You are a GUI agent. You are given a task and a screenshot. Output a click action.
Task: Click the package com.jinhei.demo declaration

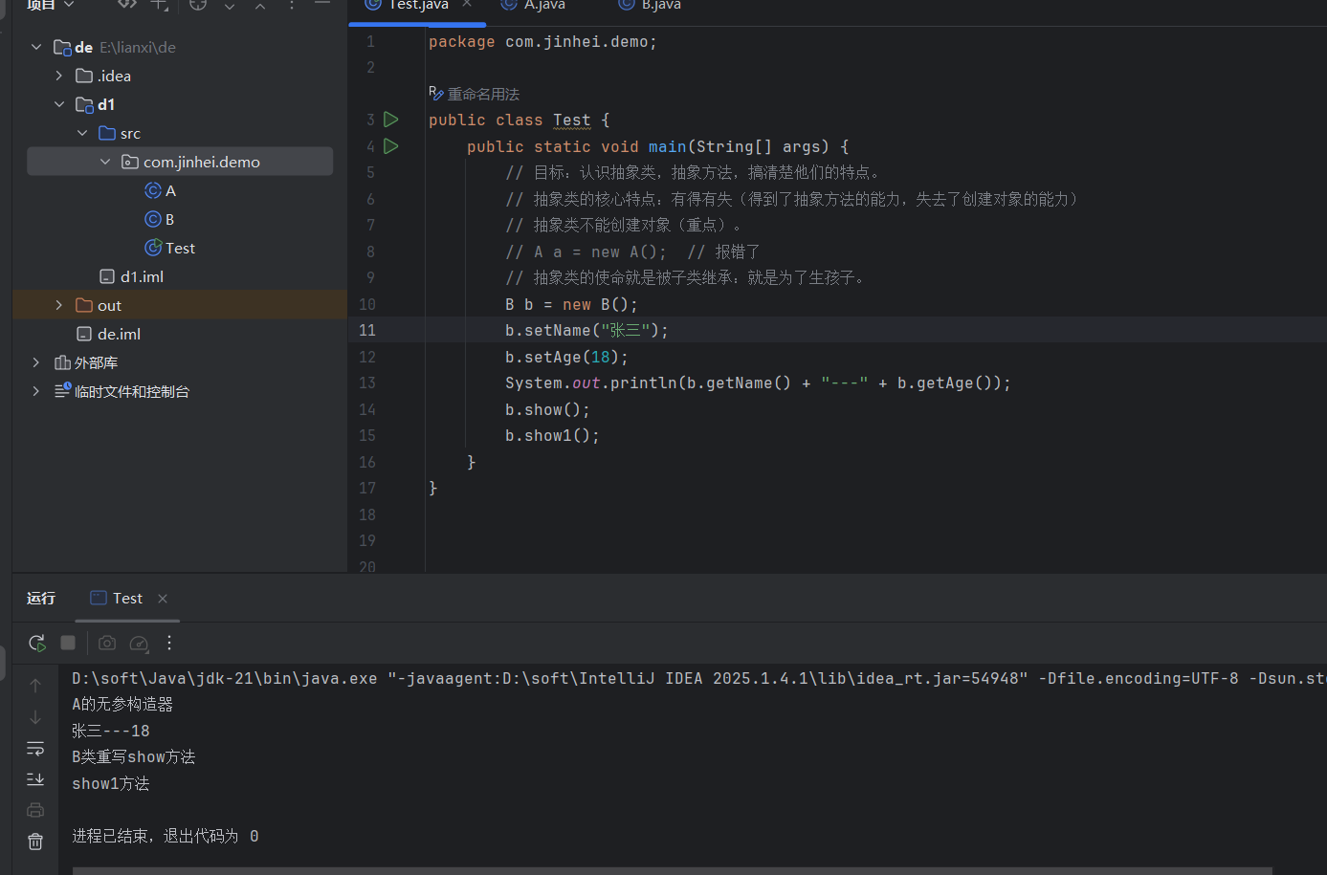[x=542, y=42]
